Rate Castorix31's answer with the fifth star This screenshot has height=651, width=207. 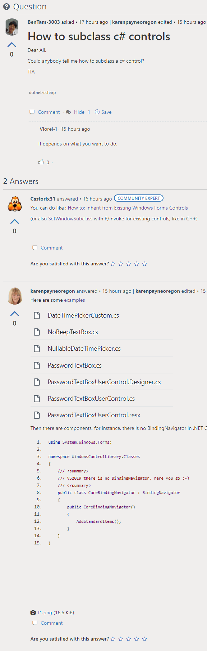pyautogui.click(x=144, y=264)
